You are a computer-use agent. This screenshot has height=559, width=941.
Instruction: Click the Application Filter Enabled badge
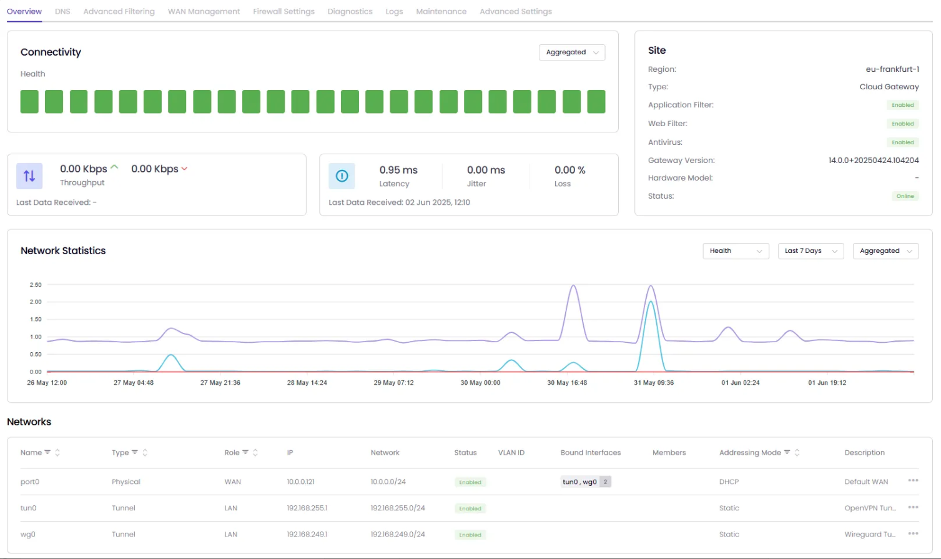click(902, 105)
